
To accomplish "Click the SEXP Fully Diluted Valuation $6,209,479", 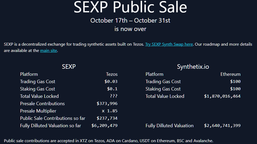I will tap(104, 126).
